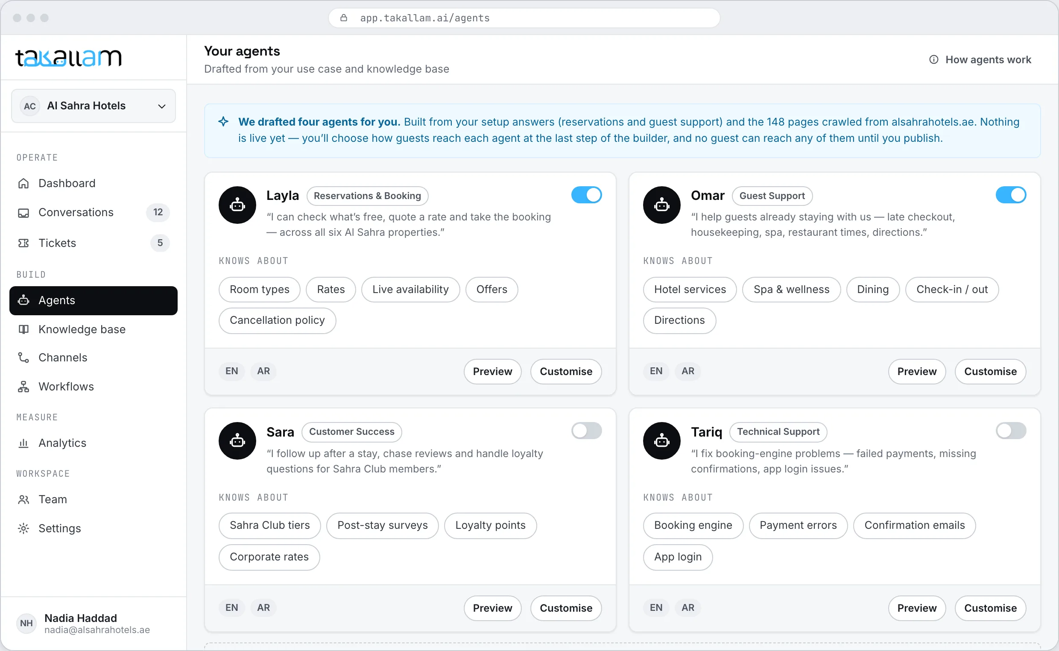Open the Al Sahra Hotels workspace dropdown
The image size is (1059, 651).
tap(94, 106)
